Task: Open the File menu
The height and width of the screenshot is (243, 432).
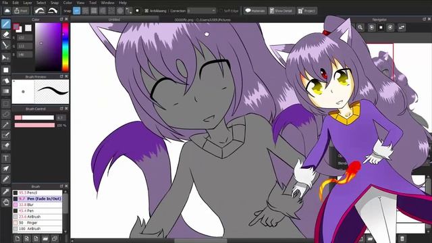Action: click(5, 3)
